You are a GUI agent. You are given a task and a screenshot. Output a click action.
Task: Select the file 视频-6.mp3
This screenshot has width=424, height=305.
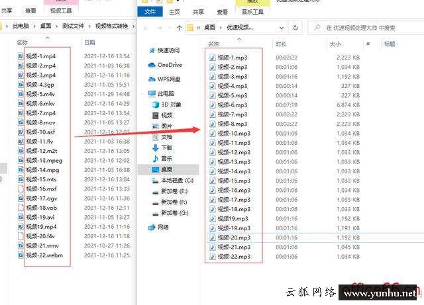233,105
